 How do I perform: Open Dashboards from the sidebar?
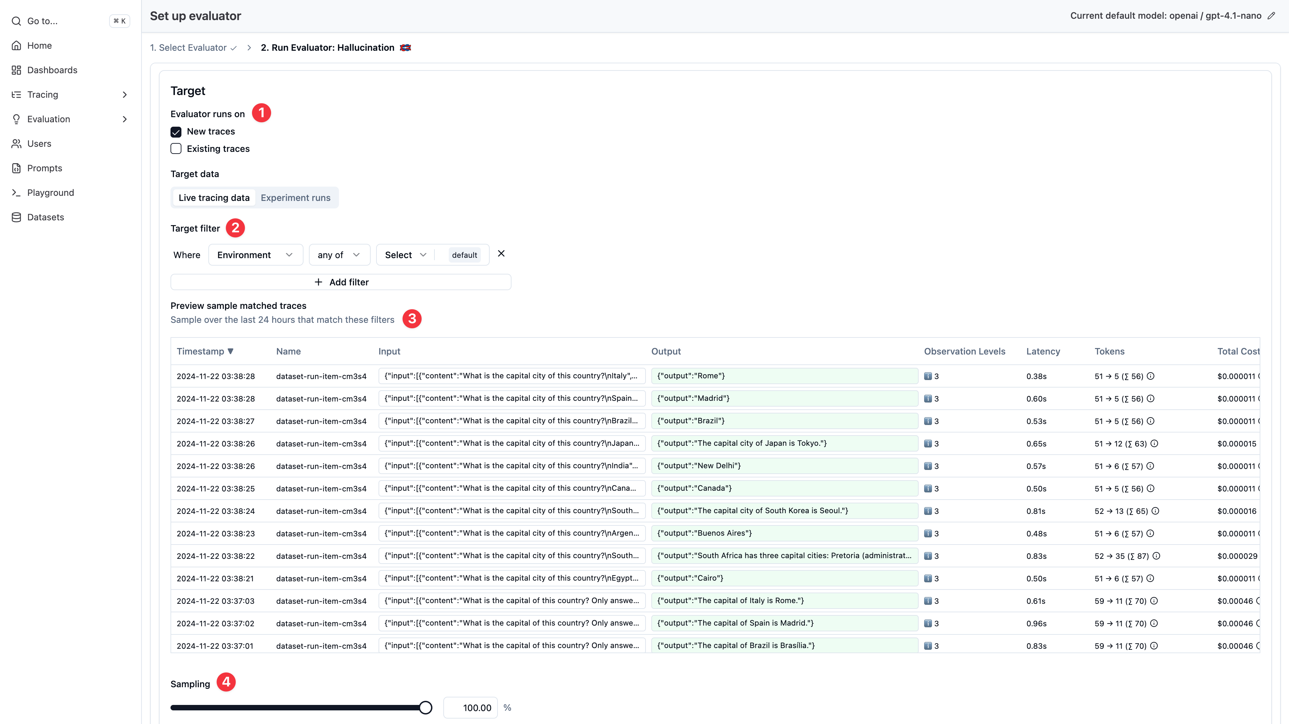click(x=16, y=70)
